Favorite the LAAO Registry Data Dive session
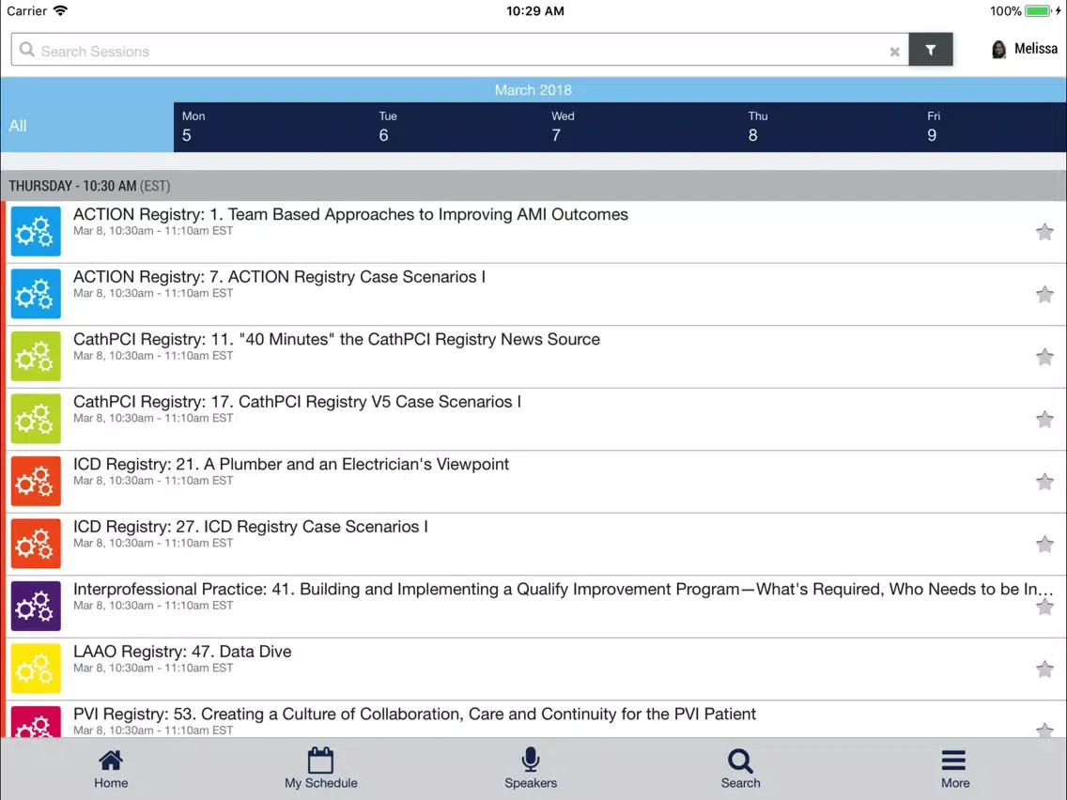The height and width of the screenshot is (800, 1067). [x=1044, y=669]
